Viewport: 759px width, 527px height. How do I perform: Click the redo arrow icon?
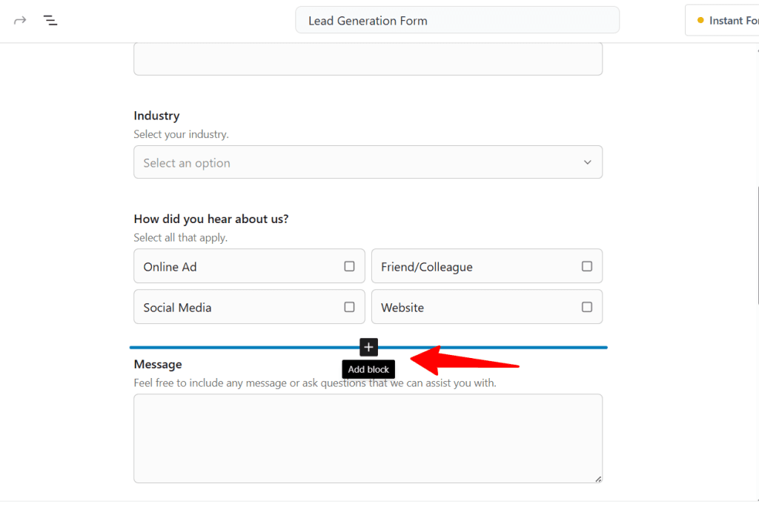click(20, 20)
